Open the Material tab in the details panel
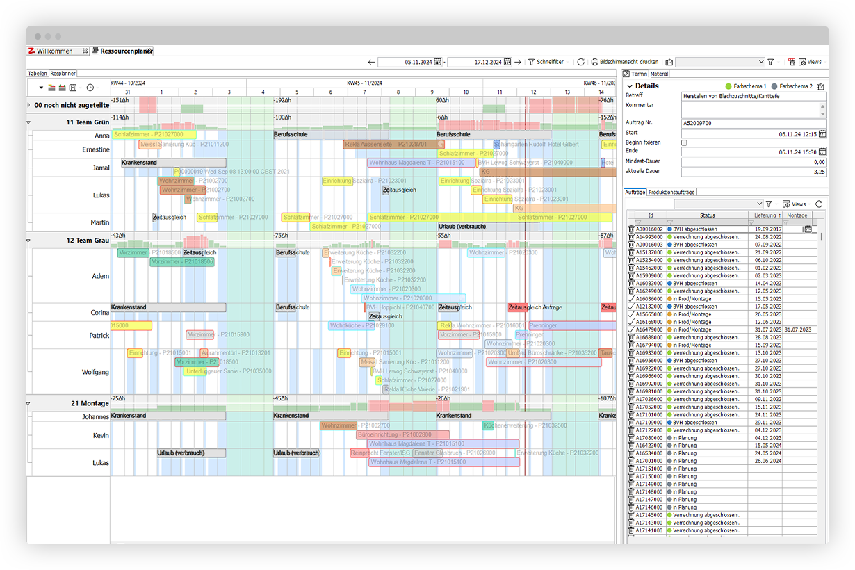Viewport: 855px width, 570px height. click(659, 73)
